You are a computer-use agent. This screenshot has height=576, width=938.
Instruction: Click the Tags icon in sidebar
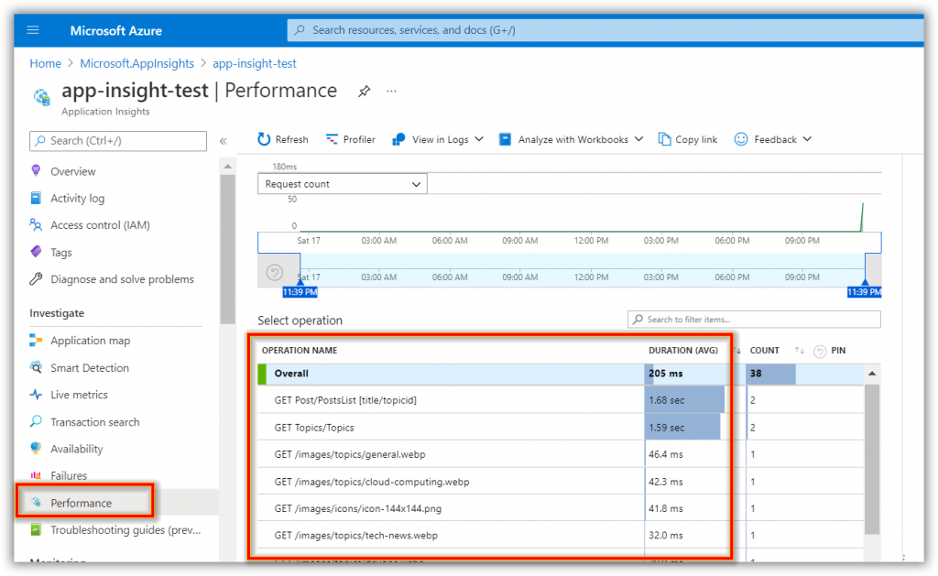(36, 252)
